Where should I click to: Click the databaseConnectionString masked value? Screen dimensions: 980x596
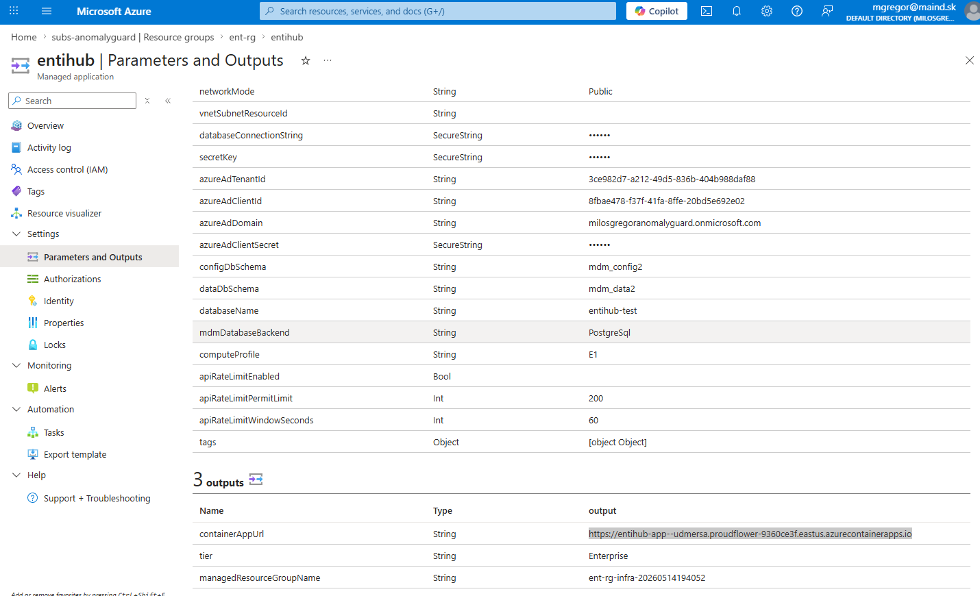pyautogui.click(x=600, y=135)
